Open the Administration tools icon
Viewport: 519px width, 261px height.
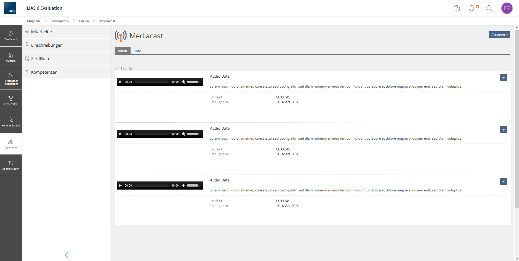[x=11, y=165]
